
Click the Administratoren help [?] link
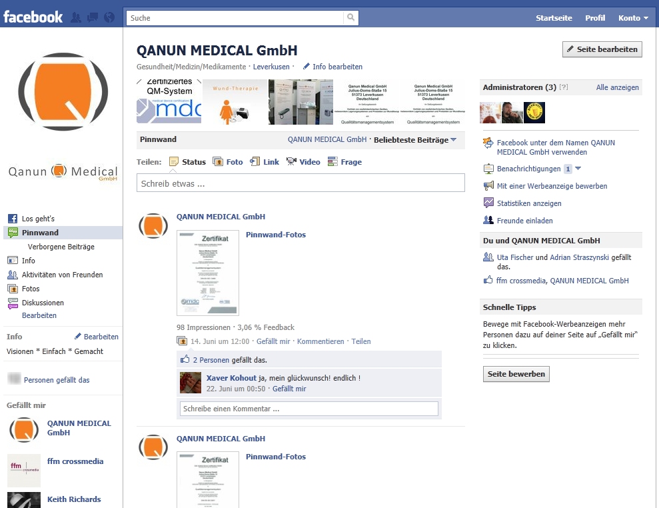coord(564,87)
